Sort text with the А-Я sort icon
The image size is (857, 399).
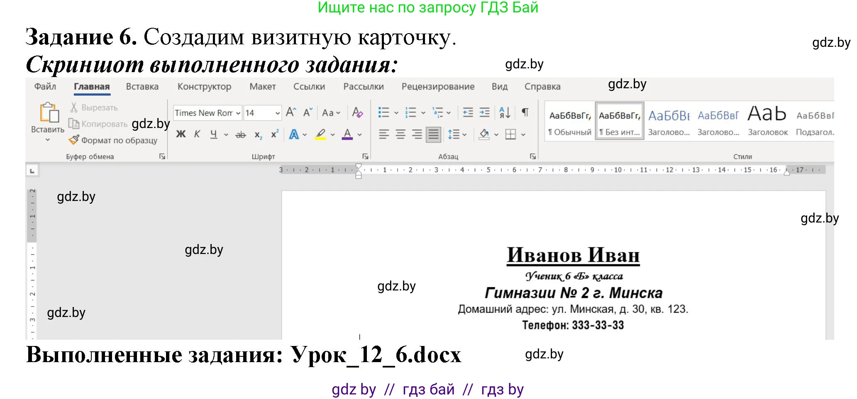tap(505, 112)
